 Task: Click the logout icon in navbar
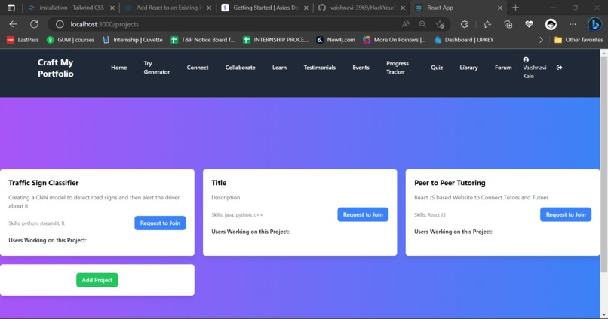pos(559,68)
